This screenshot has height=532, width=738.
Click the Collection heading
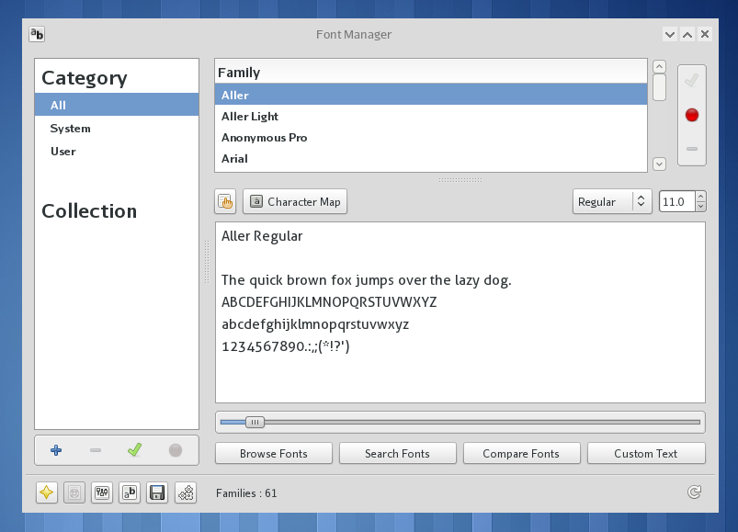(89, 211)
